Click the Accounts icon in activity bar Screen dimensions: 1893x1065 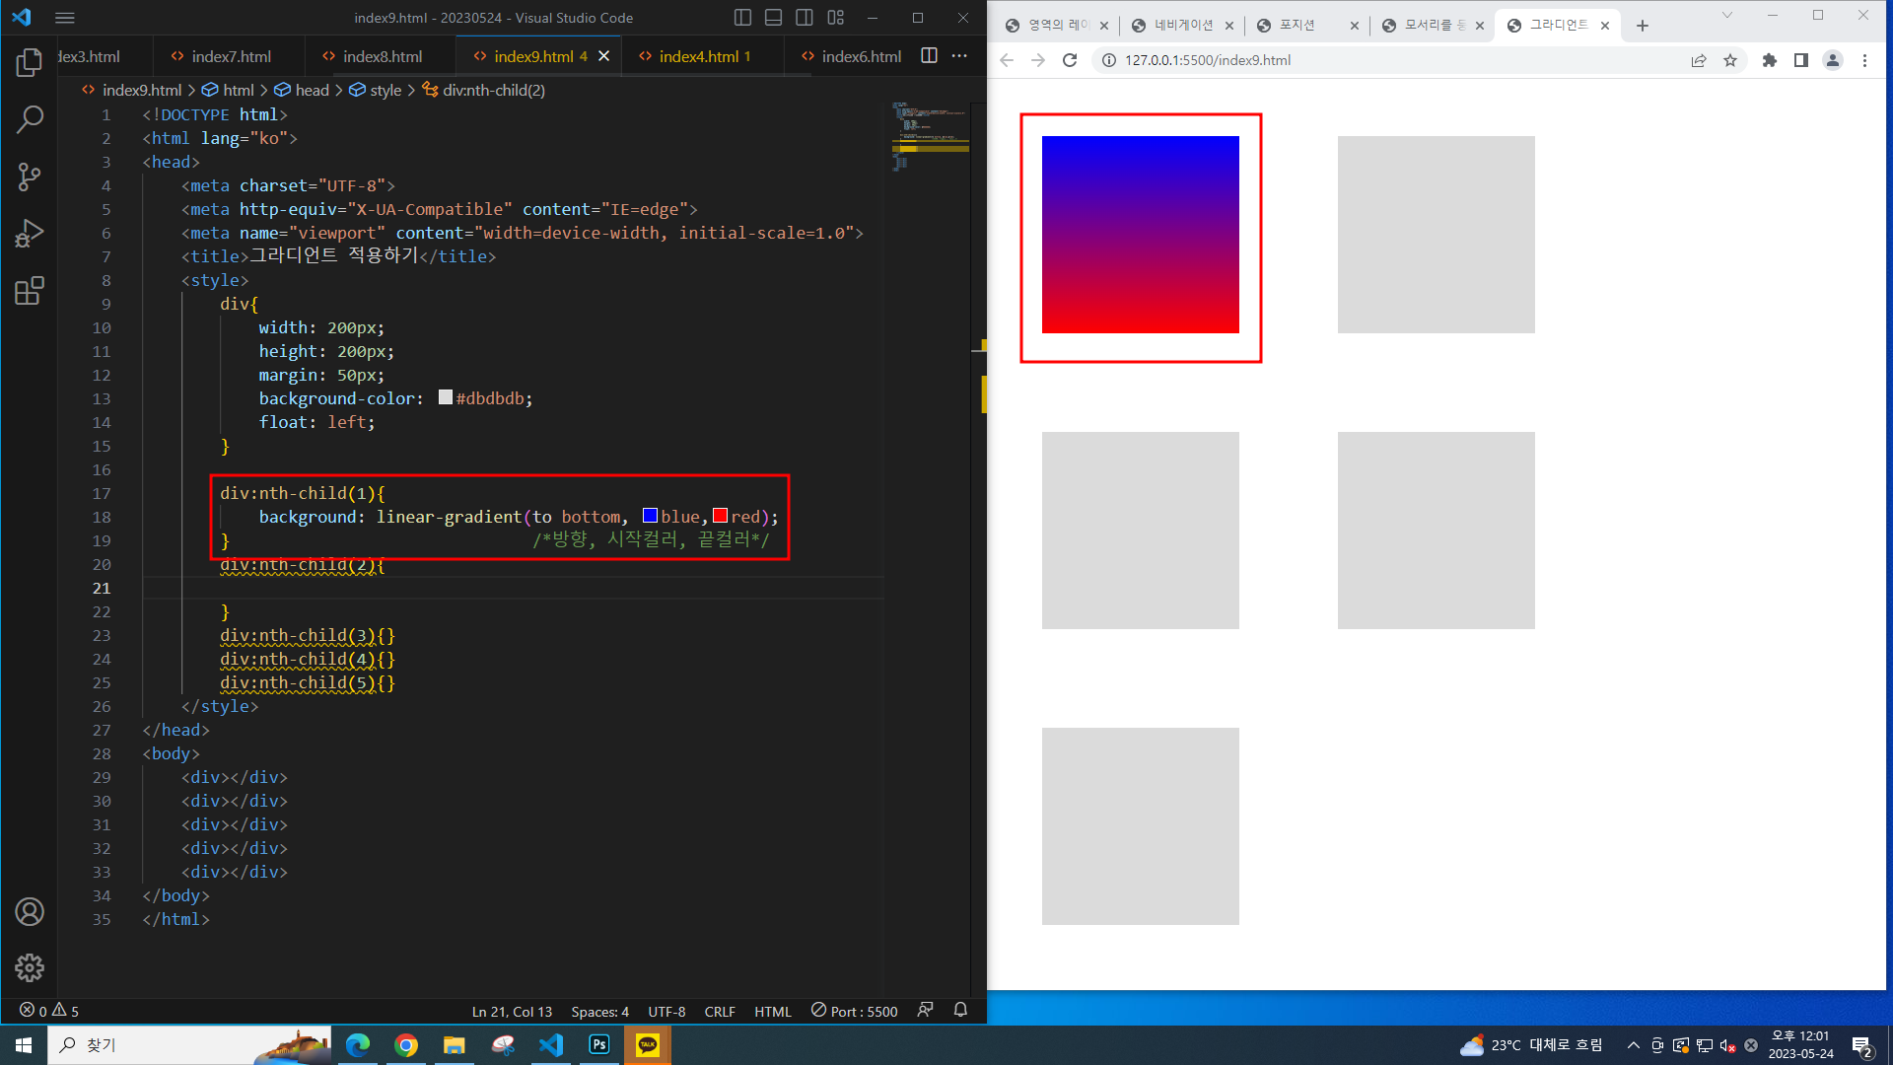(x=30, y=912)
